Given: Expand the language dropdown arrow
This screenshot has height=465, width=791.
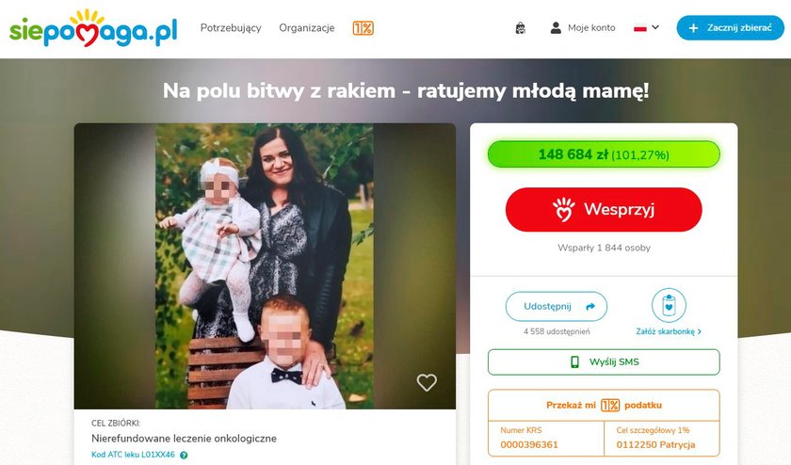Looking at the screenshot, I should point(655,27).
